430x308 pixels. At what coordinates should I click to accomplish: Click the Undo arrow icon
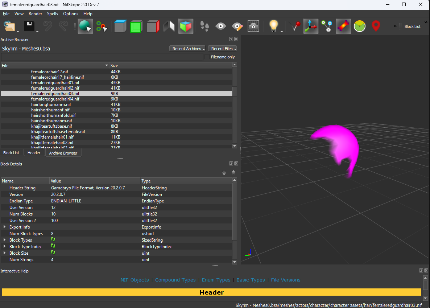coord(48,26)
